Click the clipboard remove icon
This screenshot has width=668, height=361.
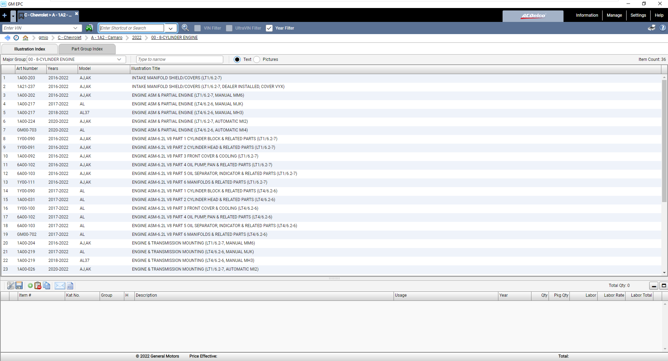pyautogui.click(x=38, y=286)
